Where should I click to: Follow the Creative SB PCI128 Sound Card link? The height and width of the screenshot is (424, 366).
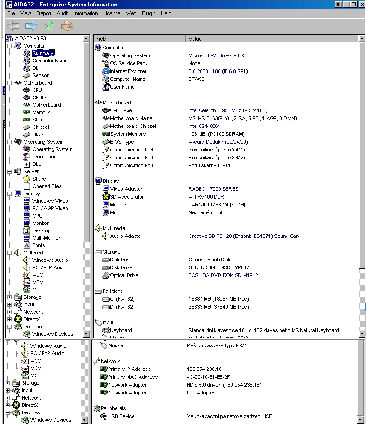click(x=244, y=236)
